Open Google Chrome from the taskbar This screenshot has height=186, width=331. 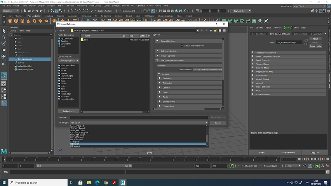click(x=106, y=183)
